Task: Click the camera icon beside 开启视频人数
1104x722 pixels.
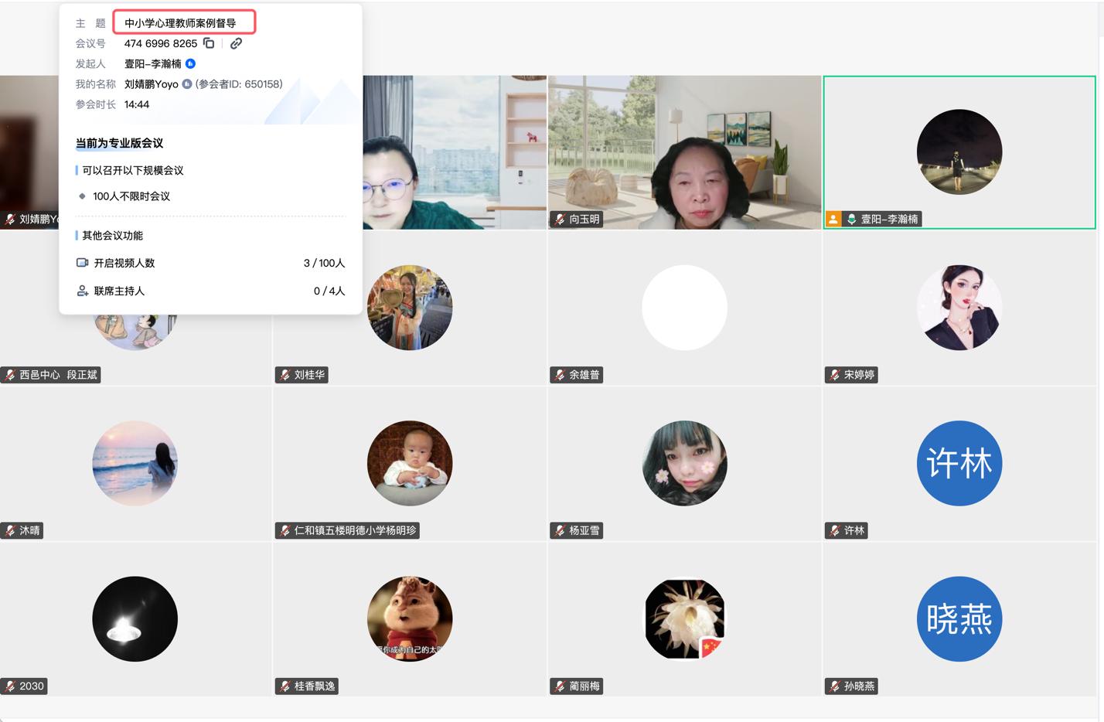Action: point(82,263)
